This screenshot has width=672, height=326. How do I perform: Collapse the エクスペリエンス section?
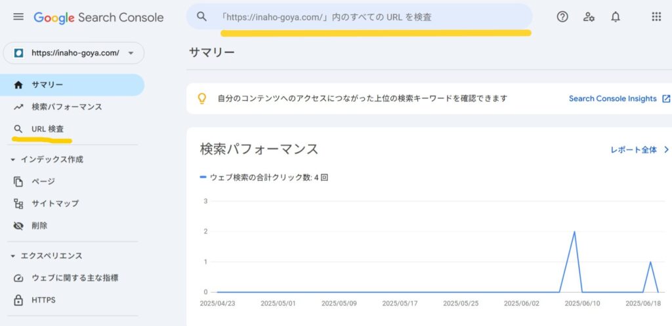click(x=12, y=256)
